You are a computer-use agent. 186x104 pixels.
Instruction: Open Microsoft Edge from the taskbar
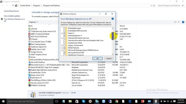(x=130, y=101)
